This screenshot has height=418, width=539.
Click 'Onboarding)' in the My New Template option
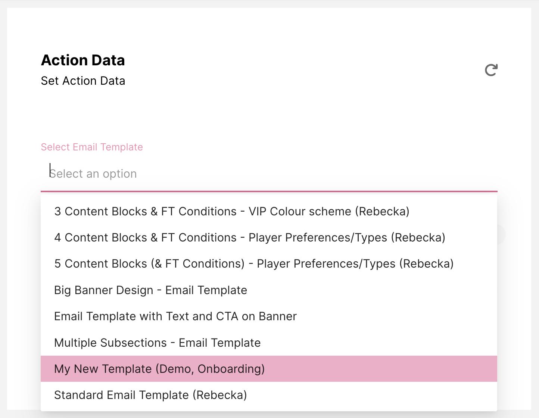pos(231,369)
